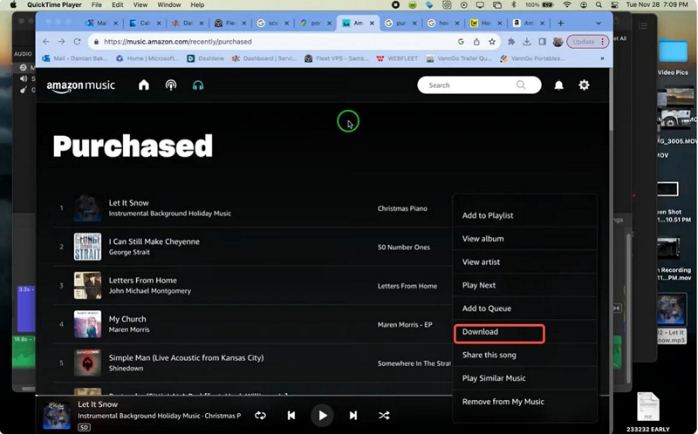Open the QuickTime Player Window menu

[x=168, y=5]
